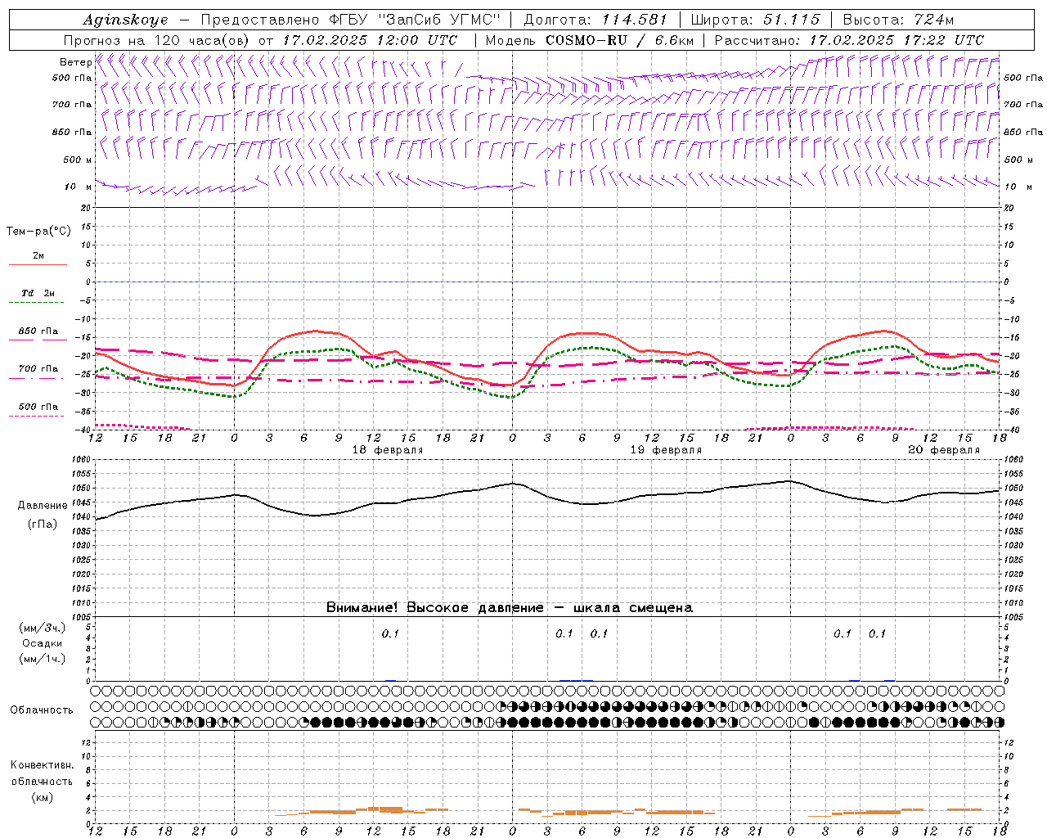Image resolution: width=1047 pixels, height=838 pixels.
Task: Click the Облачность cloud cover label
Action: (42, 710)
